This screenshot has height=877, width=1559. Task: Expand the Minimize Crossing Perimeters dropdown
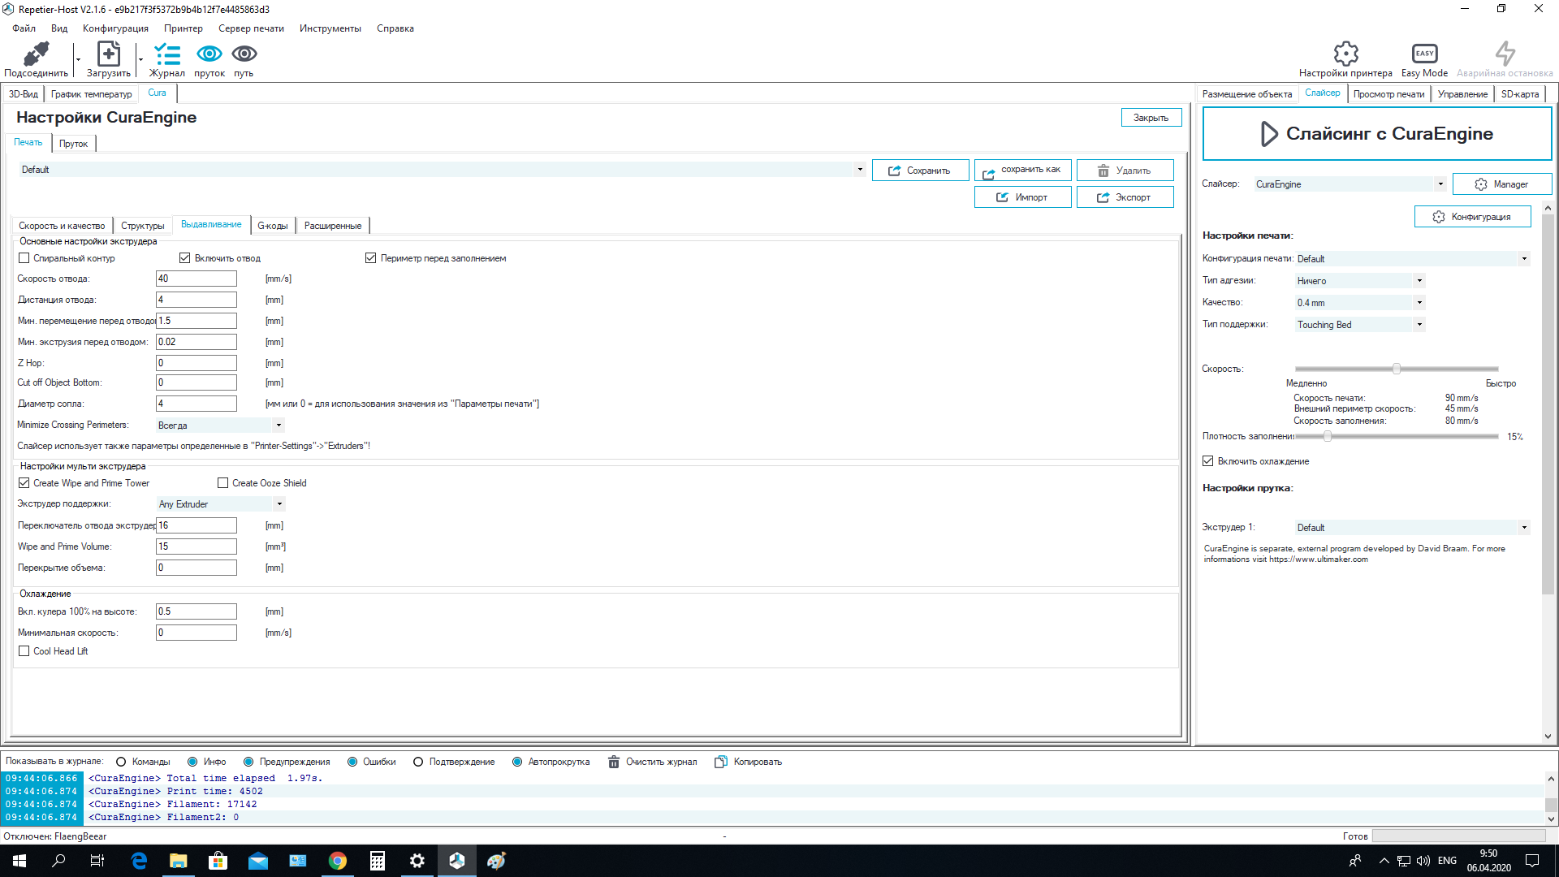(x=220, y=425)
